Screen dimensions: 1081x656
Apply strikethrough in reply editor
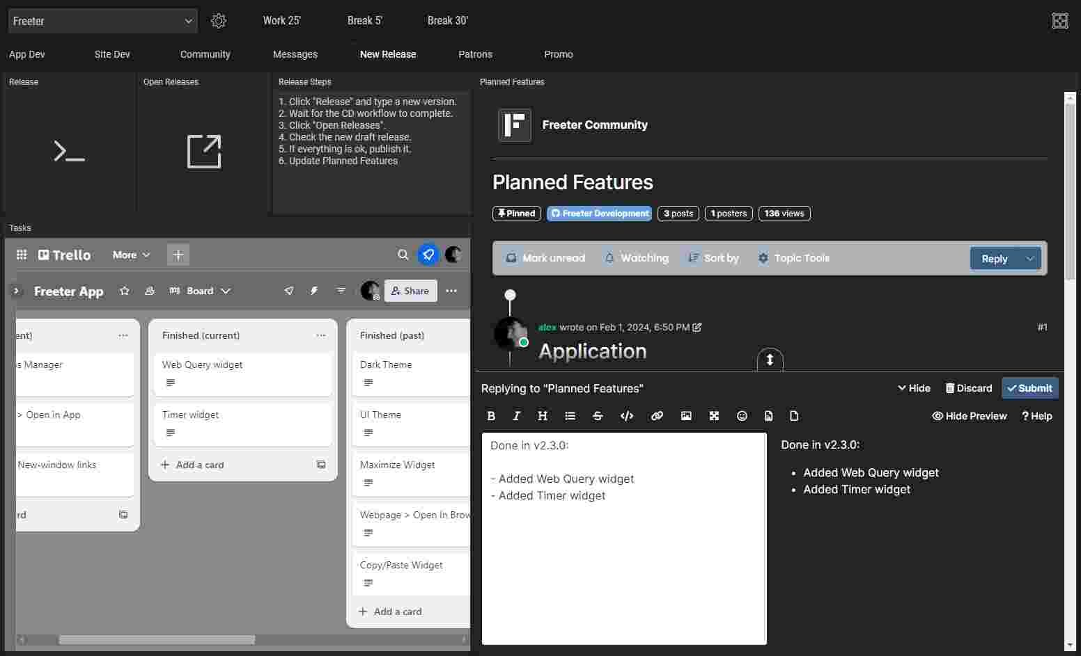point(598,416)
